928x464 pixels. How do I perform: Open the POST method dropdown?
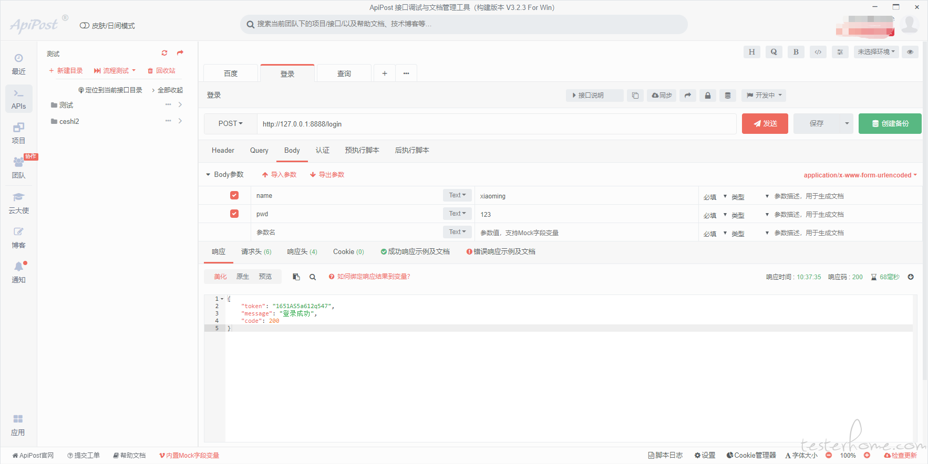pos(231,124)
